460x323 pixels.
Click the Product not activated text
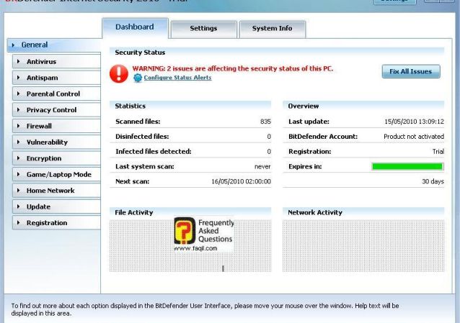click(x=414, y=137)
